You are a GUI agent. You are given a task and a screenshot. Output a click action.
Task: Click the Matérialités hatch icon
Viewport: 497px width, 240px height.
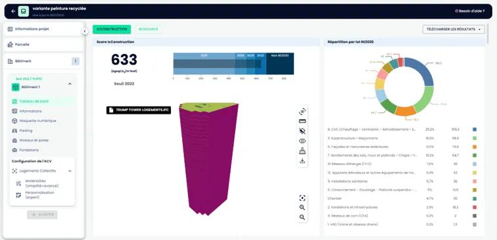click(18, 183)
